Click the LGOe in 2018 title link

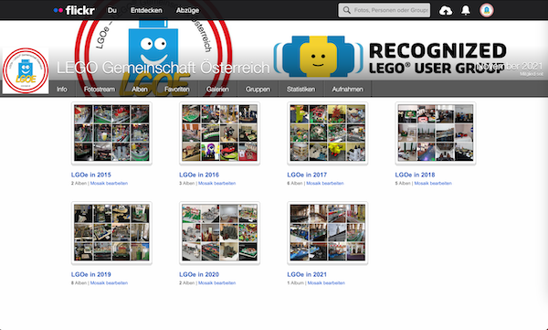[415, 175]
